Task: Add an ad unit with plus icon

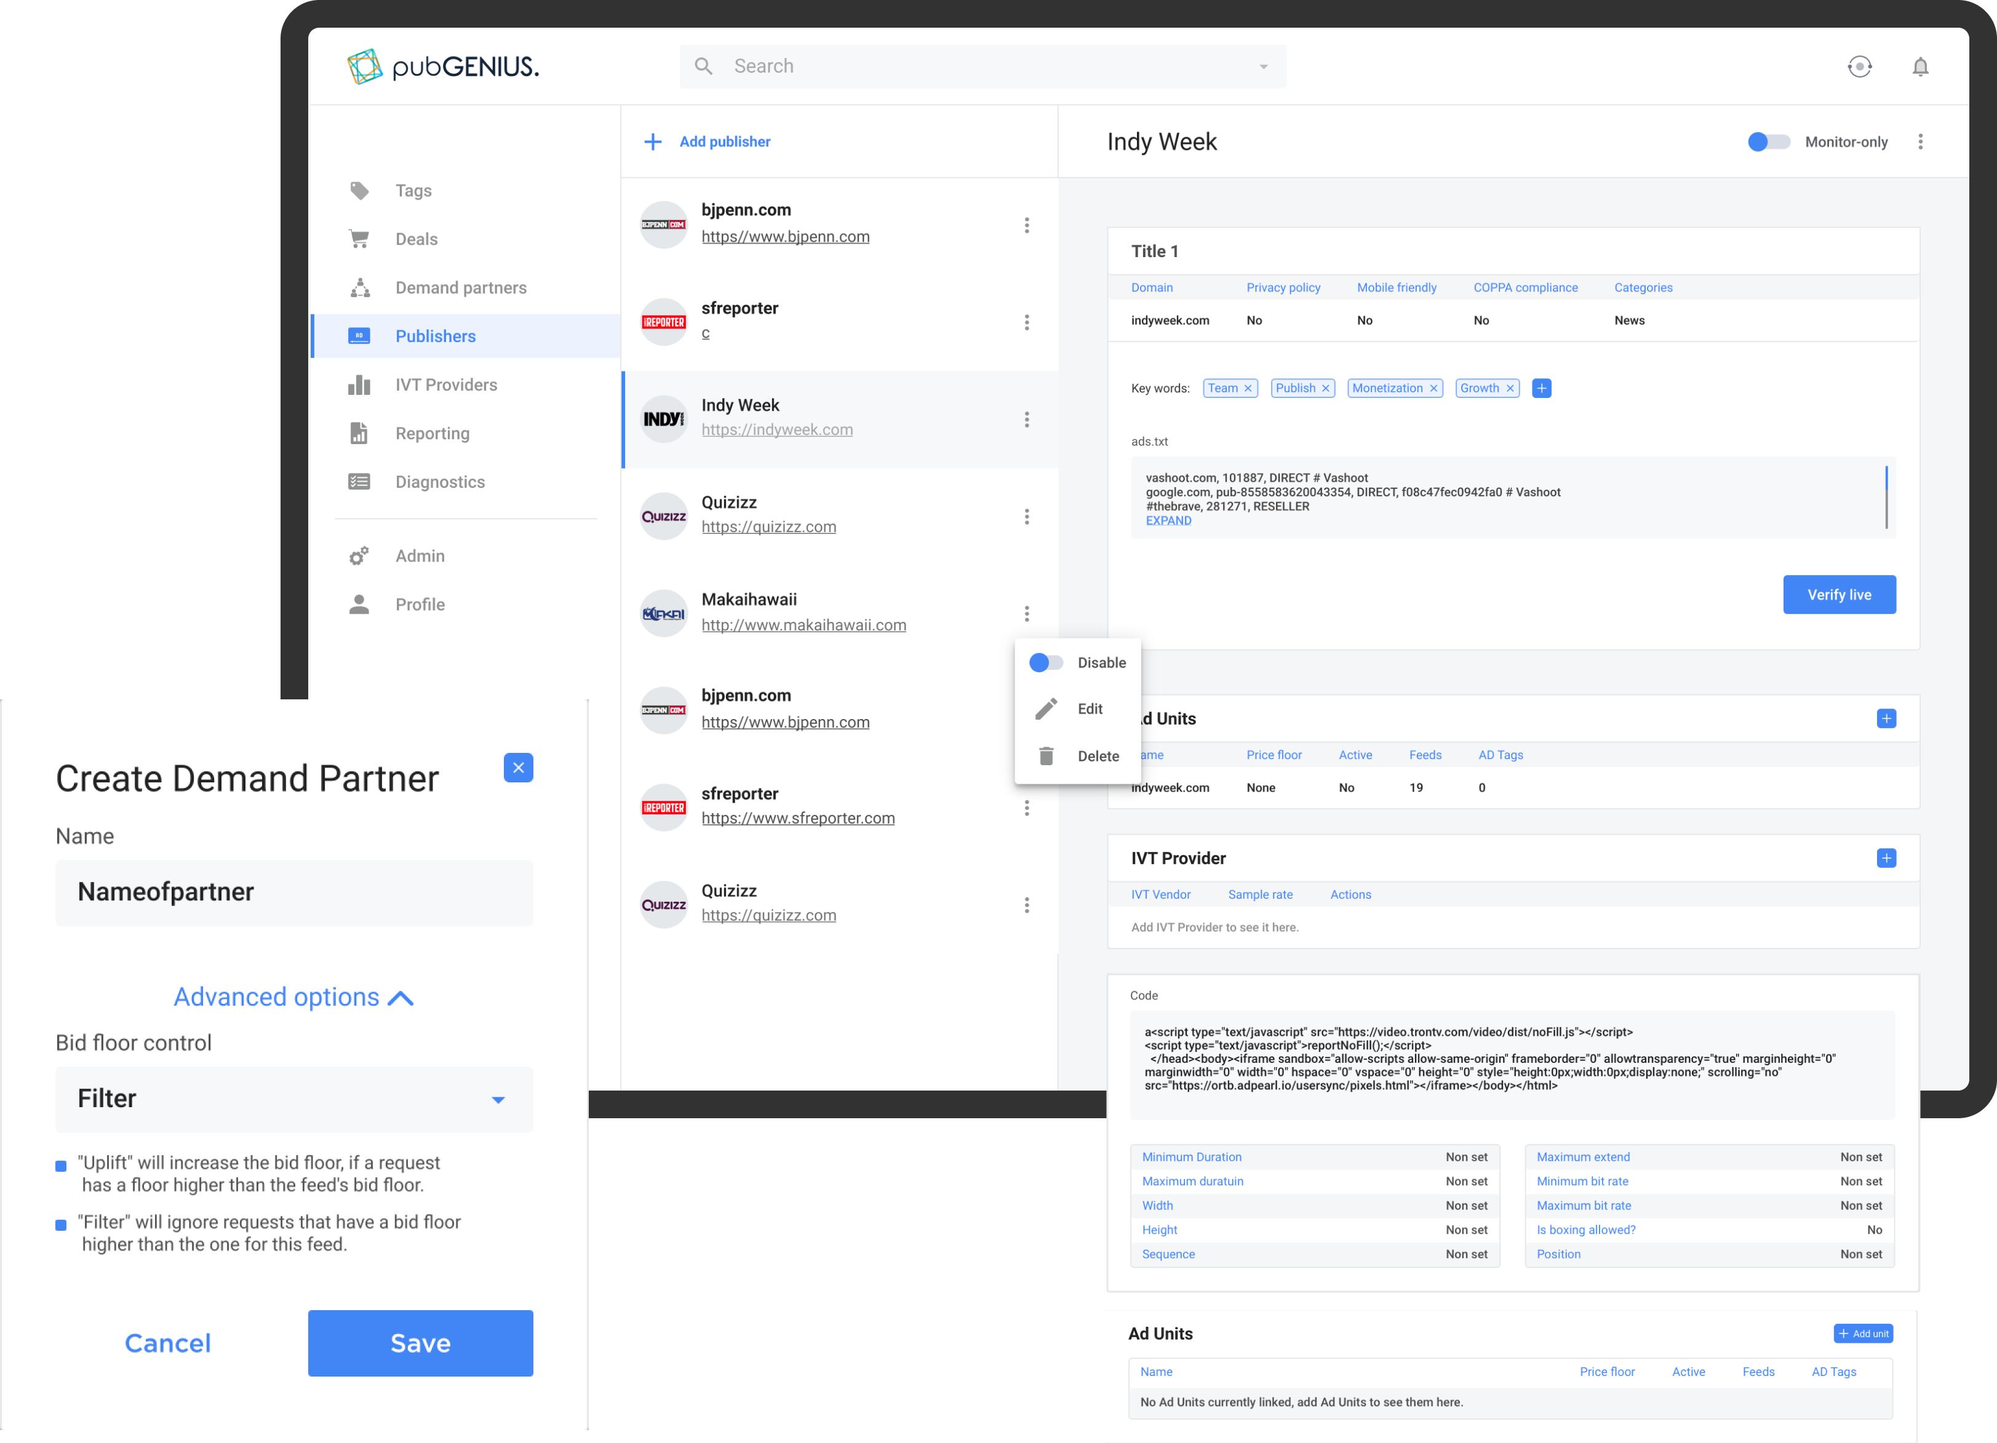Action: [x=1886, y=718]
